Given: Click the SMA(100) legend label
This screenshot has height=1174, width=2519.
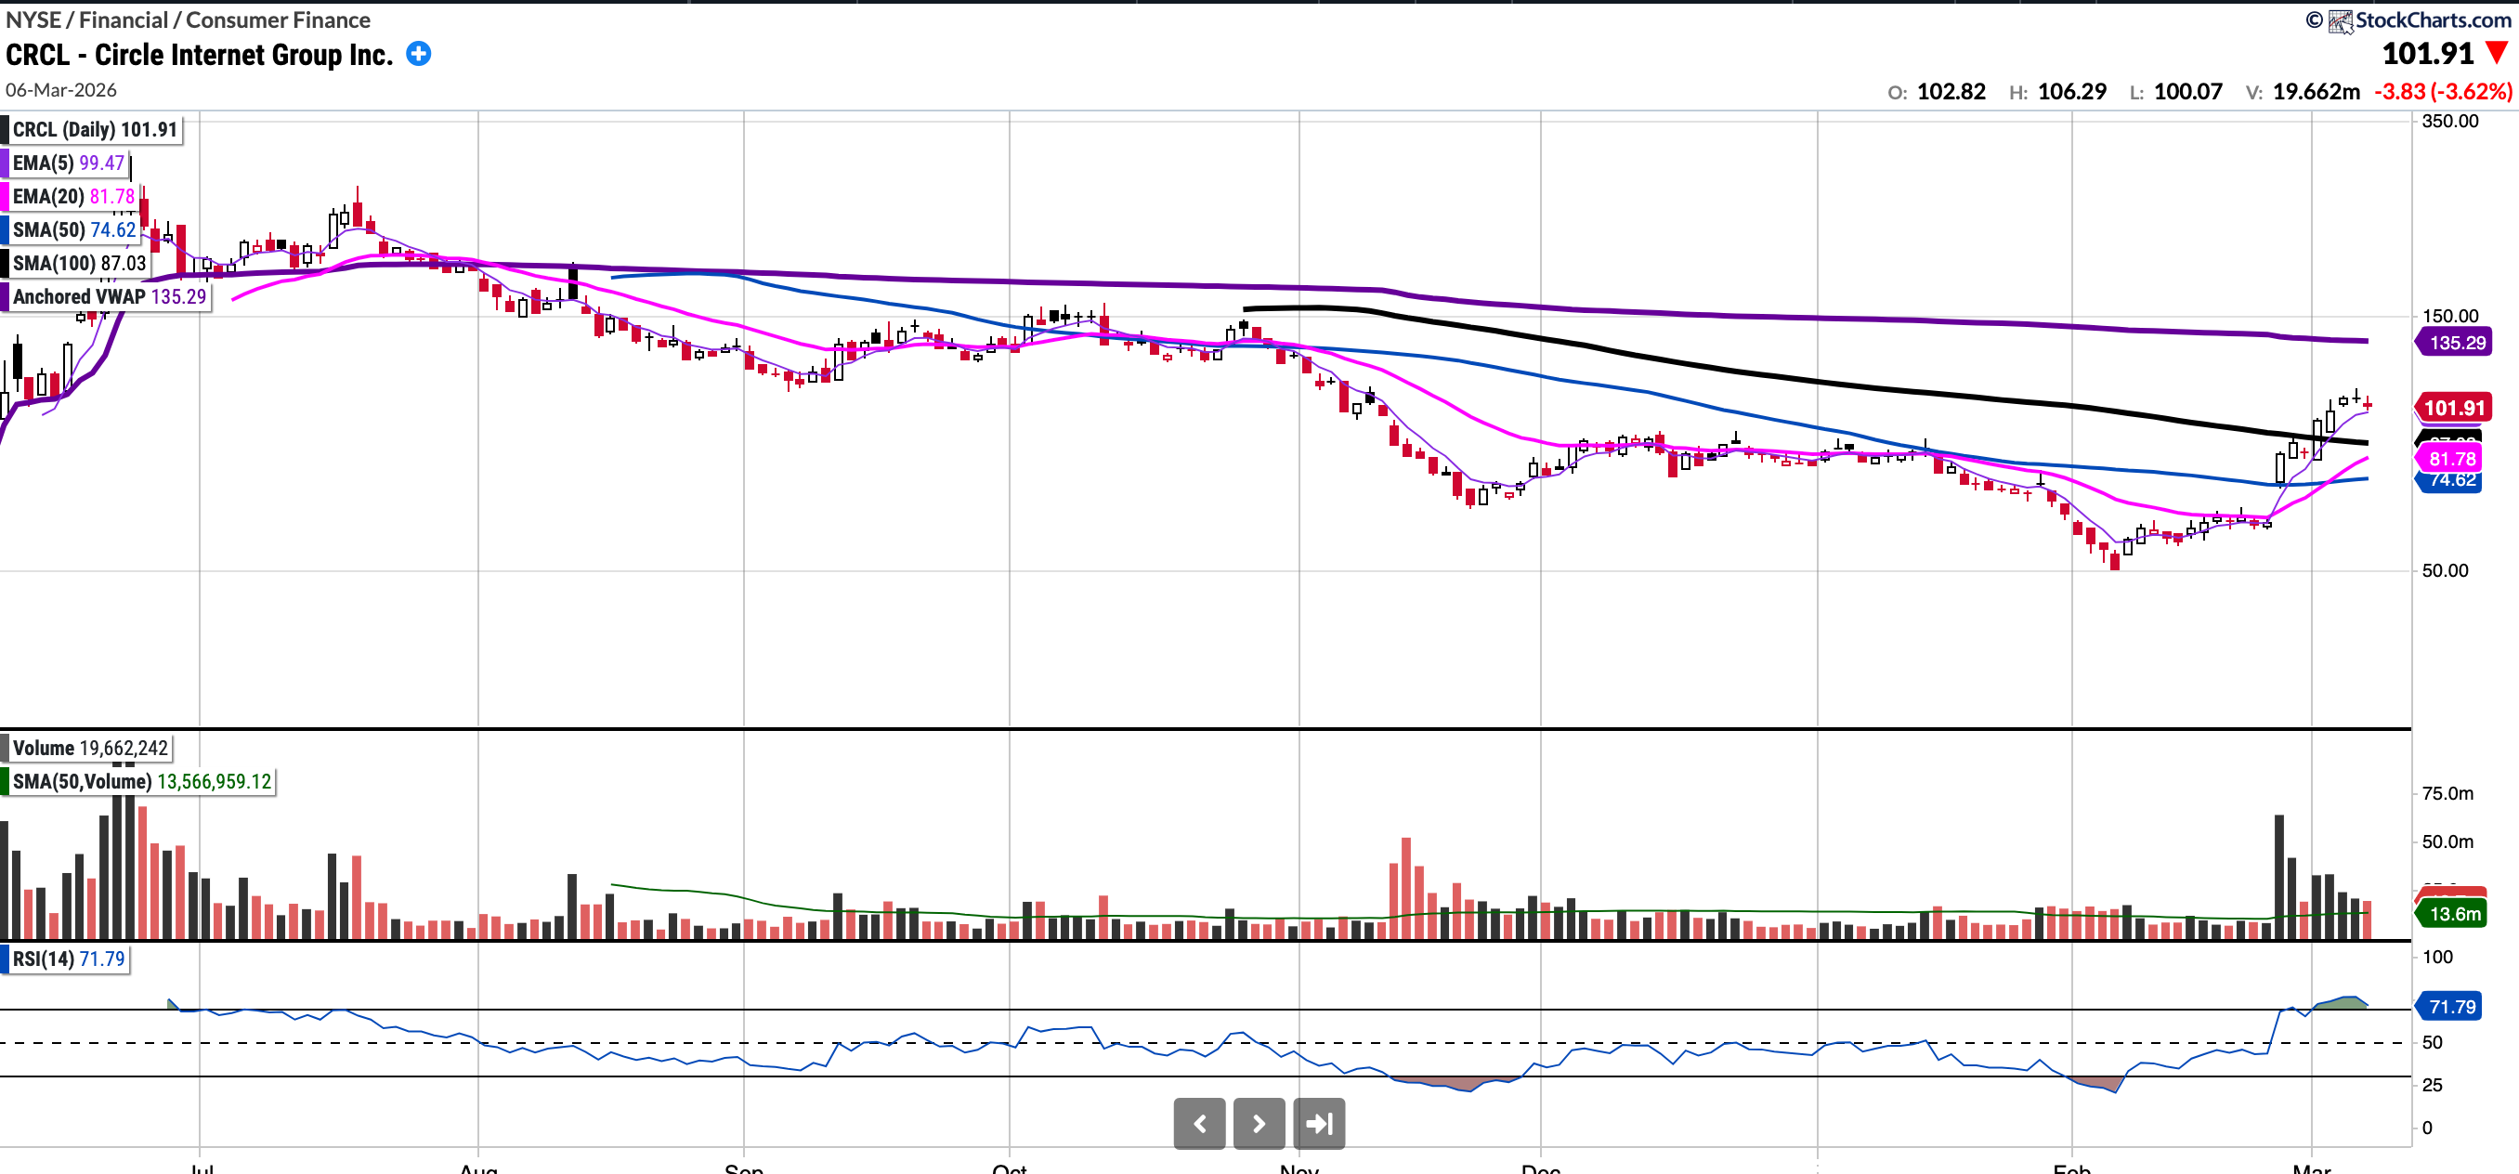Looking at the screenshot, I should tap(77, 263).
